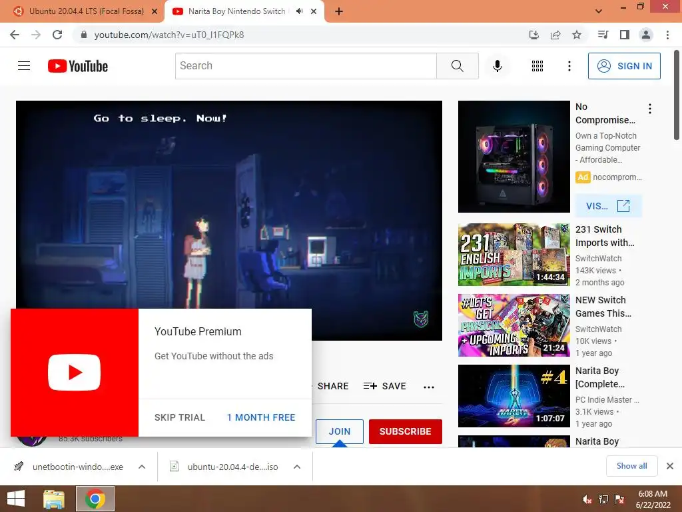Close the Ubuntu 20.04.4 LTS tab
682x512 pixels.
tap(155, 11)
